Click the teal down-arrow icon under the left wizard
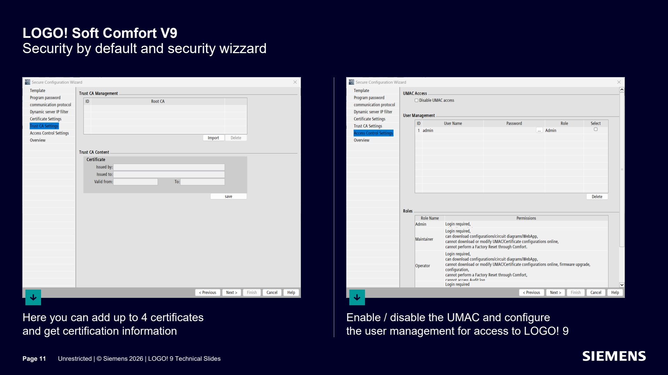Viewport: 668px width, 375px height. pos(33,297)
